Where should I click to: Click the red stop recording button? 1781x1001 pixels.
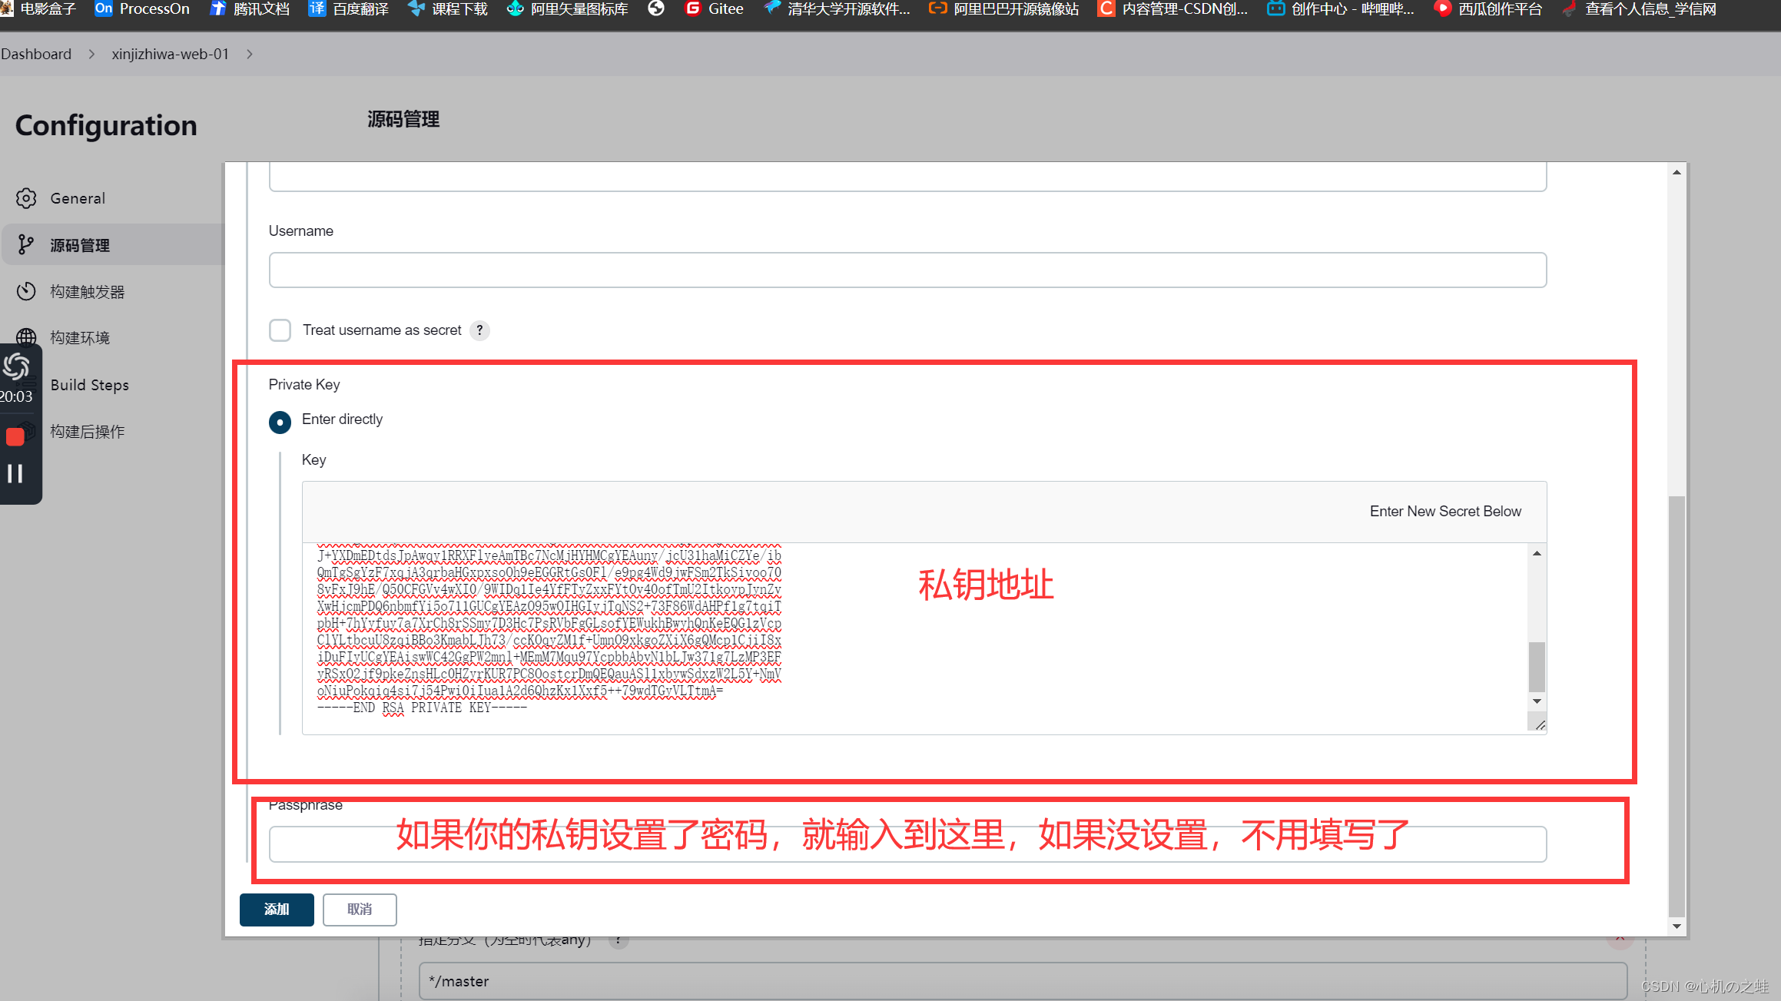tap(15, 437)
